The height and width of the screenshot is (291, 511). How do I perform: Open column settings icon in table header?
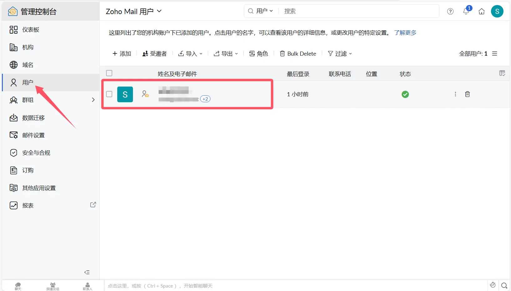click(x=502, y=73)
